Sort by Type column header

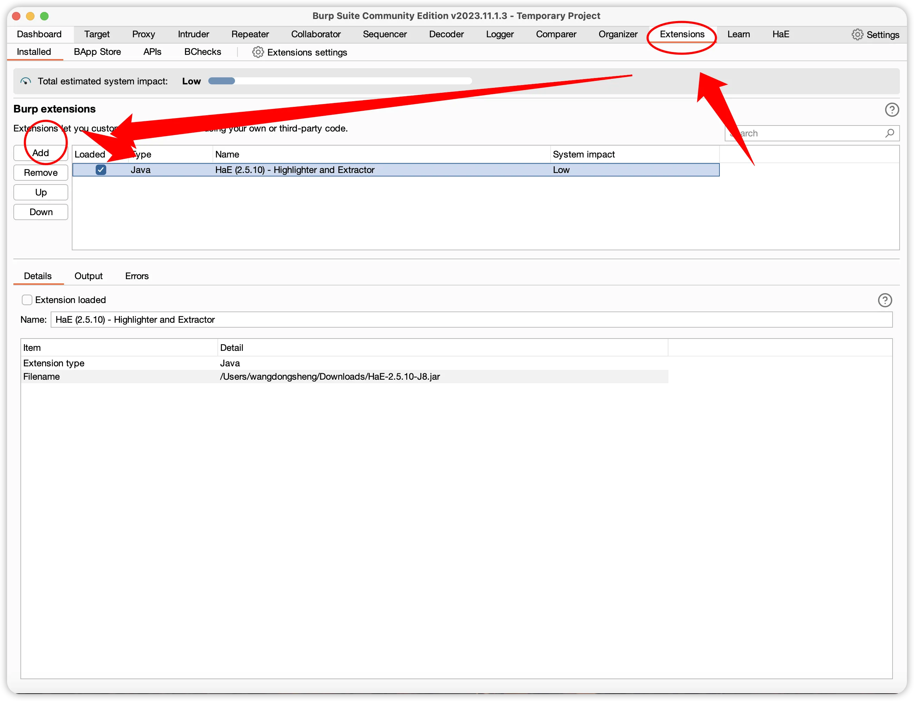(170, 154)
